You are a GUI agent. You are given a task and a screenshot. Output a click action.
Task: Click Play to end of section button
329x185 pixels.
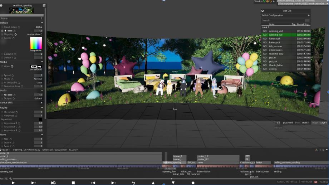coord(33,183)
